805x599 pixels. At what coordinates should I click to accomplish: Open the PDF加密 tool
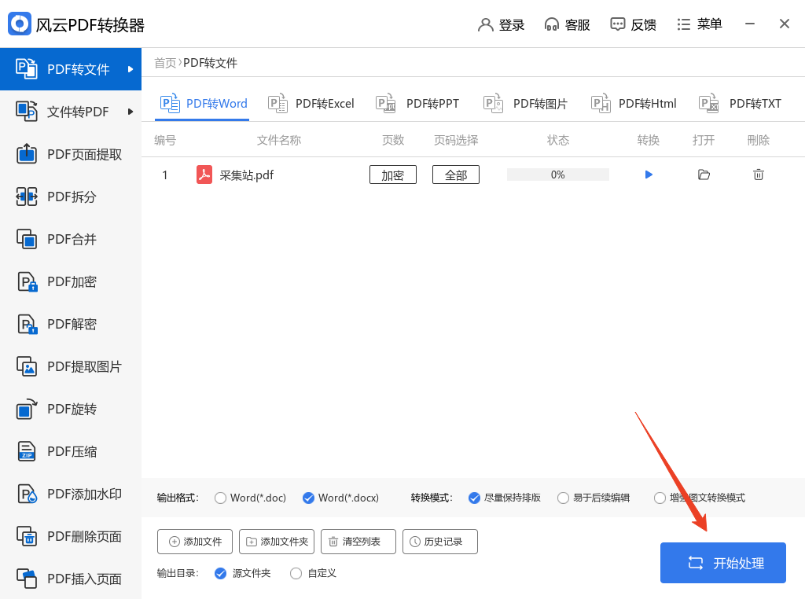(x=70, y=281)
